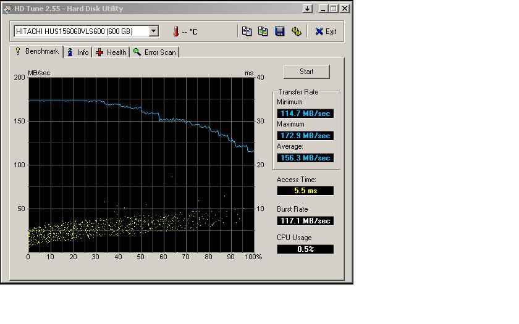Click the Average 156.3 MB/sec value
The height and width of the screenshot is (324, 519).
[x=305, y=158]
